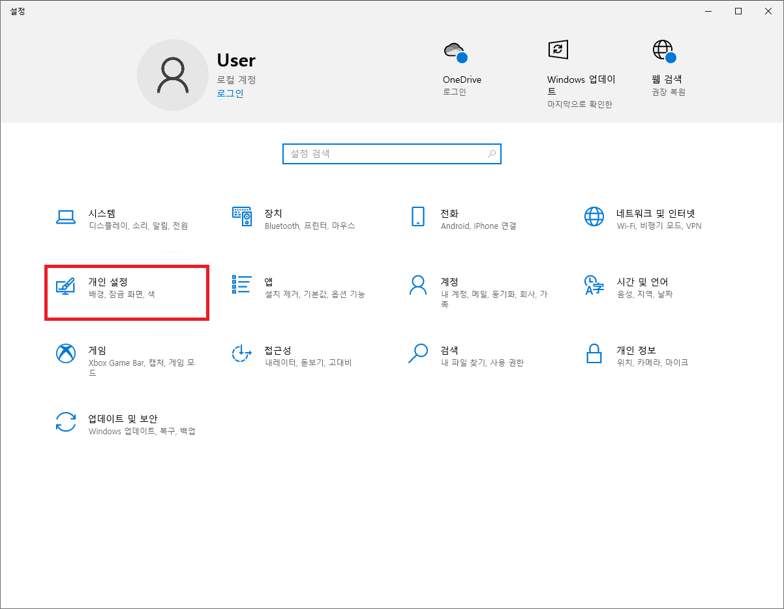Click 배경, 잠금 화면, 색 description

click(x=122, y=294)
